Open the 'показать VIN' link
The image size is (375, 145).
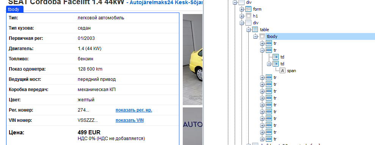130,120
